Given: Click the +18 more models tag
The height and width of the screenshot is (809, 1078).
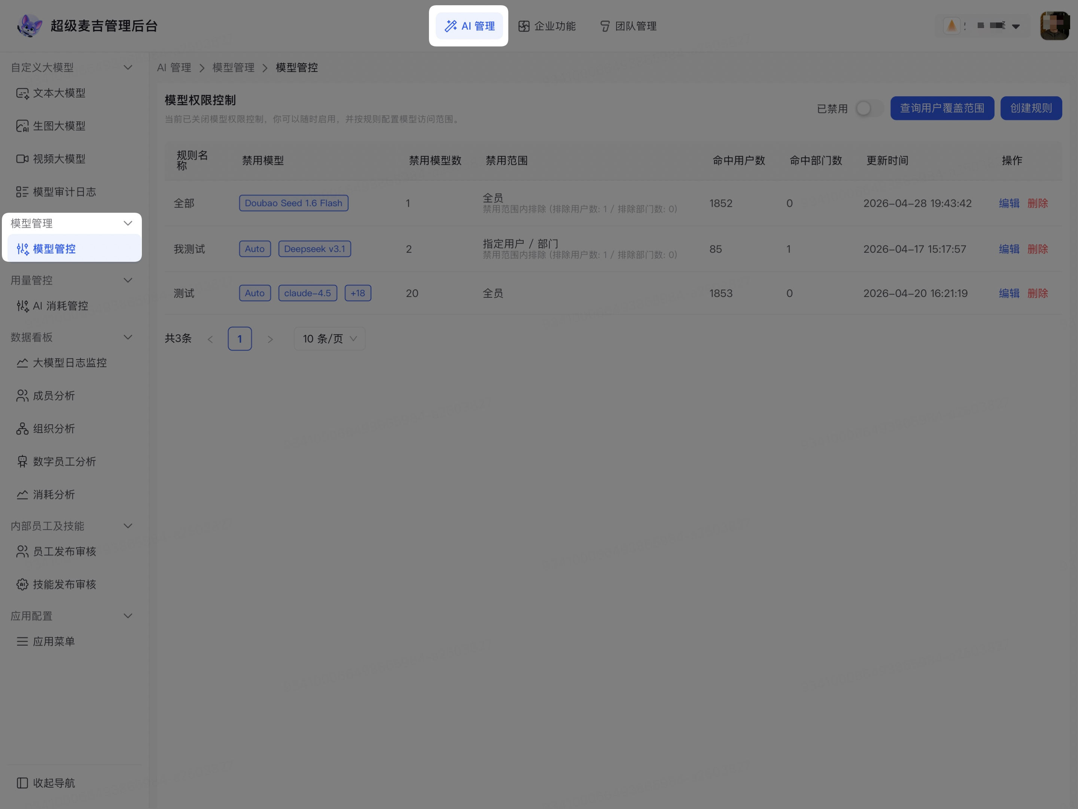Looking at the screenshot, I should click(358, 294).
